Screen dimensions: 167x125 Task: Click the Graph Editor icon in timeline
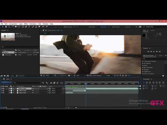(62, 83)
